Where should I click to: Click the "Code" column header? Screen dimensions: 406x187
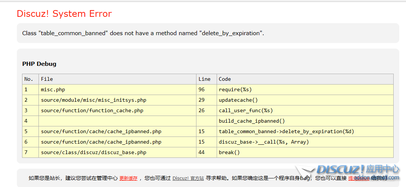pyautogui.click(x=225, y=79)
